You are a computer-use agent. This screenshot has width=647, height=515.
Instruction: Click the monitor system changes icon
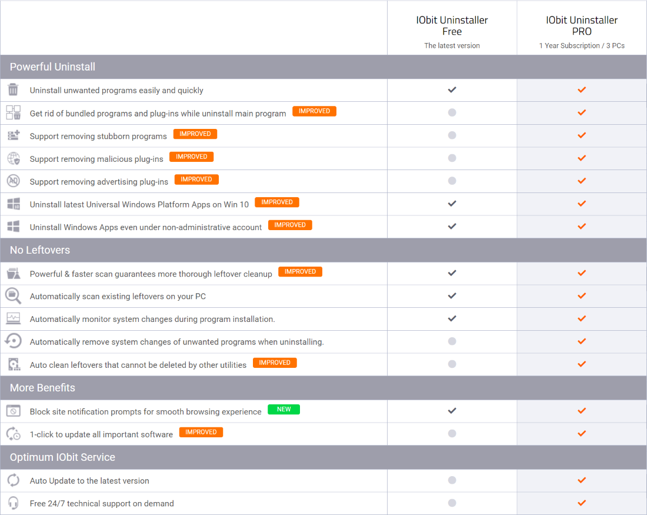(13, 318)
